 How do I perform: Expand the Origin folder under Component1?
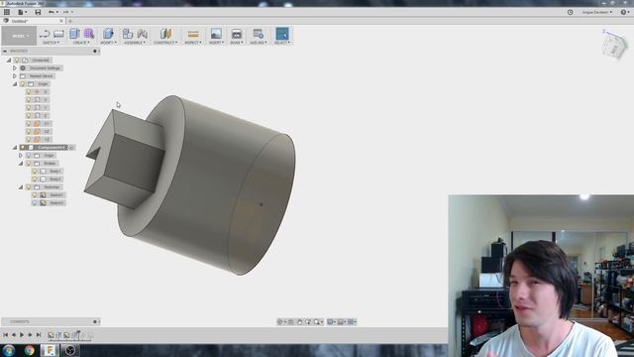point(21,155)
